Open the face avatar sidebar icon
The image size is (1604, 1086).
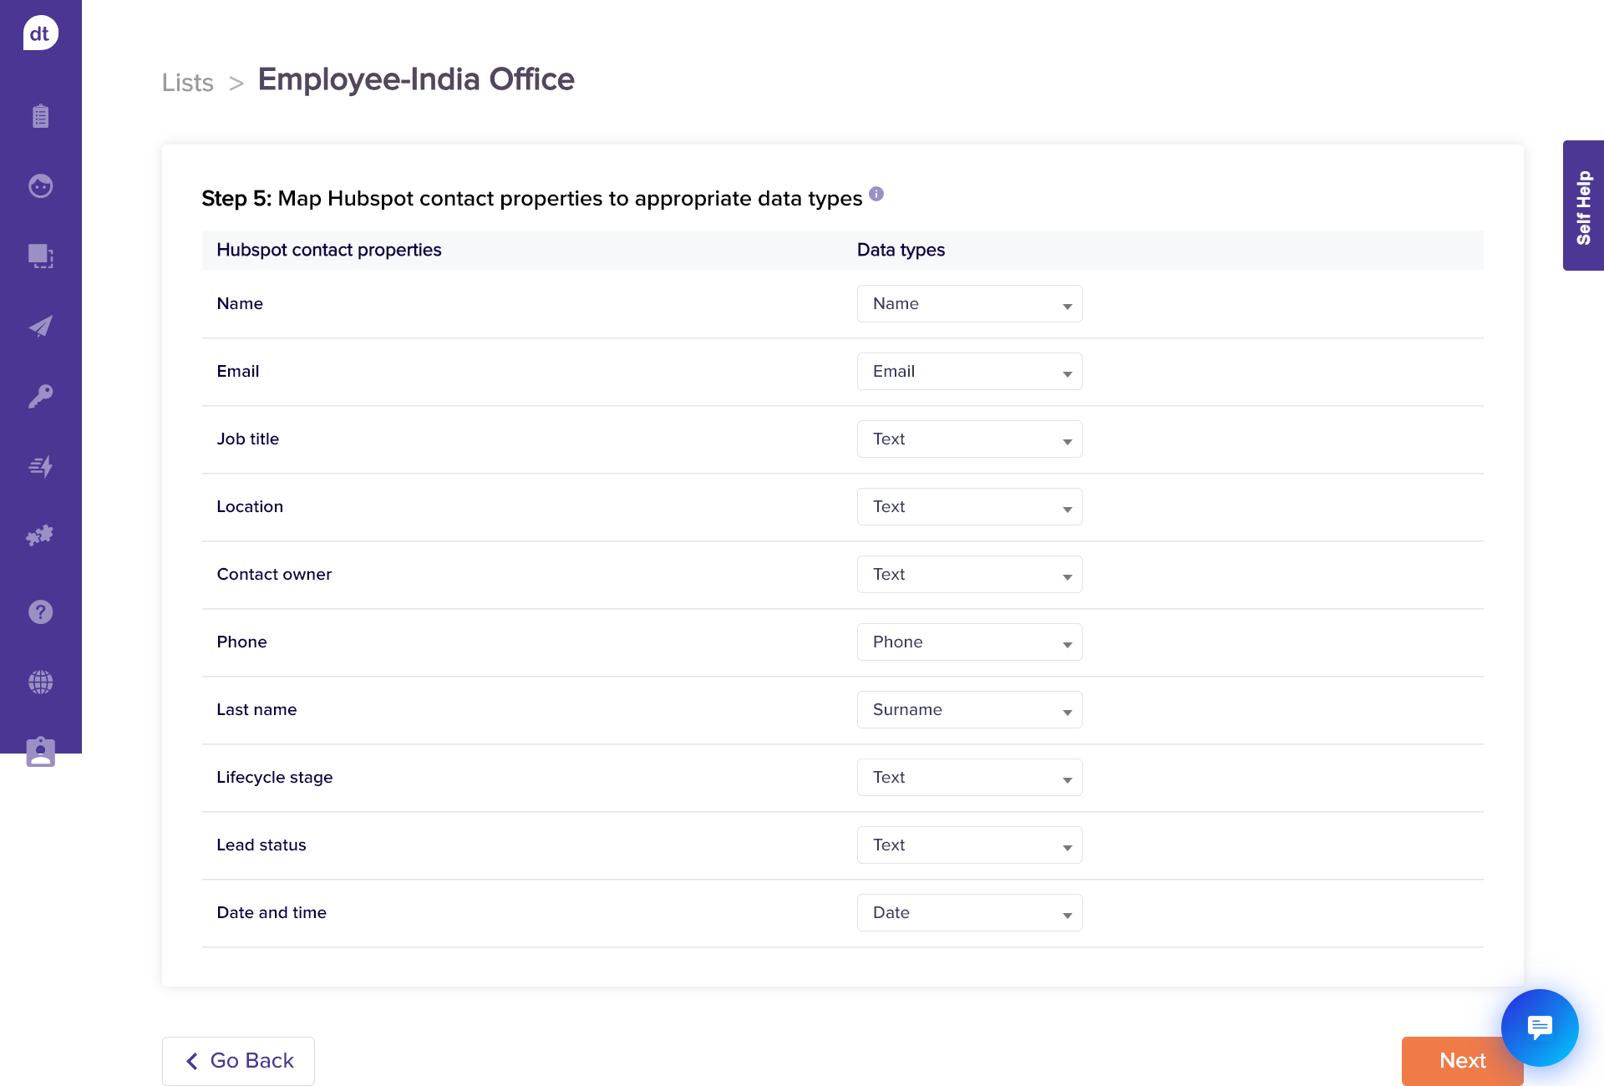(x=40, y=185)
